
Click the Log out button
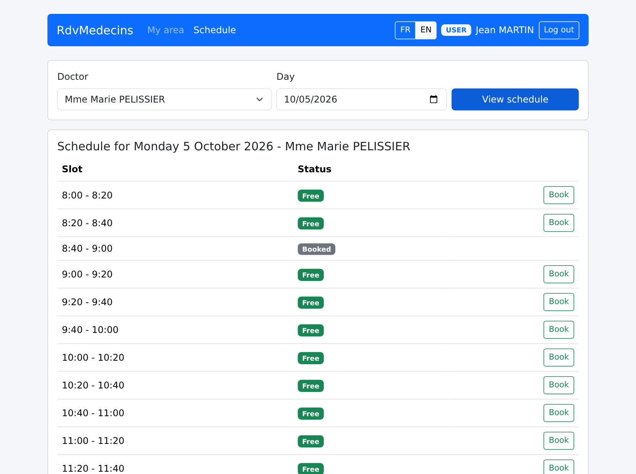pyautogui.click(x=559, y=30)
